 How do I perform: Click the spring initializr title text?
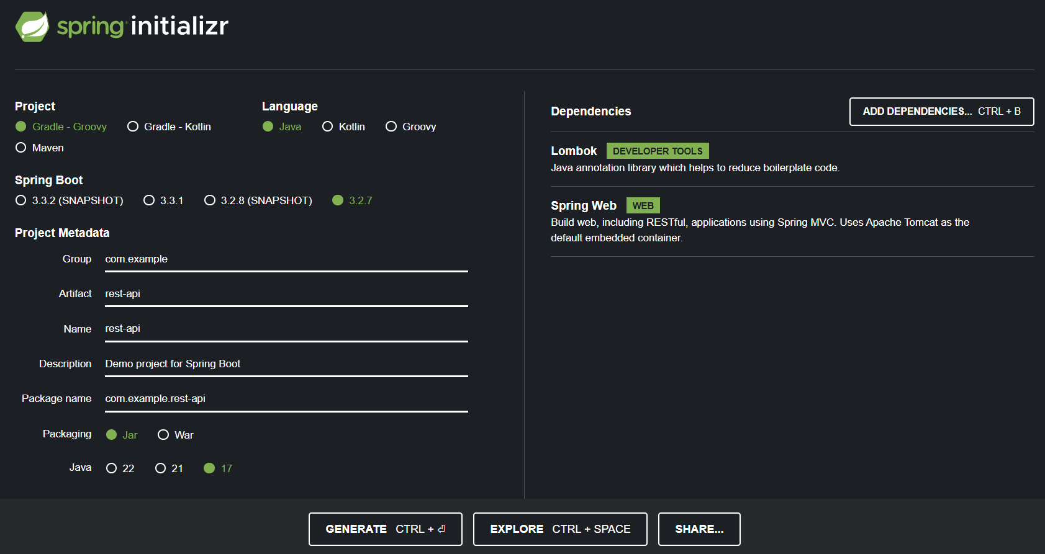point(143,26)
